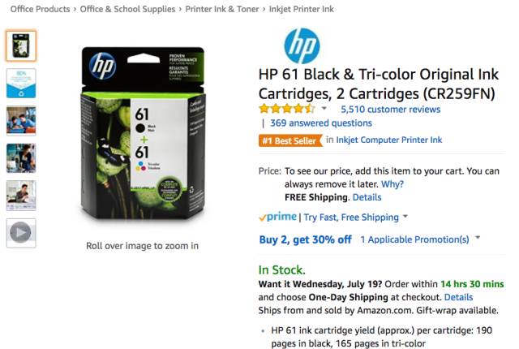Open the 5,510 customer reviews link

pyautogui.click(x=391, y=110)
